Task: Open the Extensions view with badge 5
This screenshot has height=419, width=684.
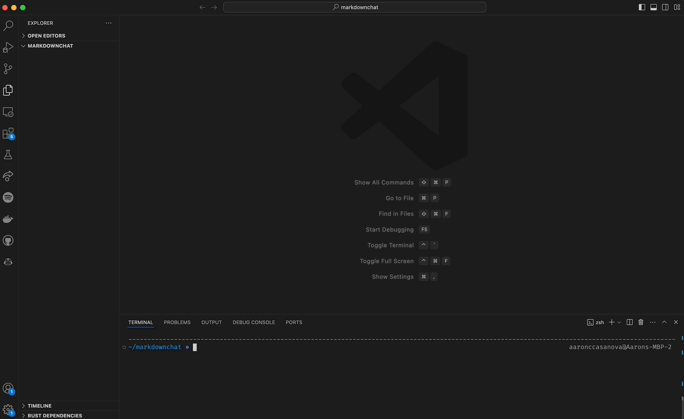Action: (8, 134)
